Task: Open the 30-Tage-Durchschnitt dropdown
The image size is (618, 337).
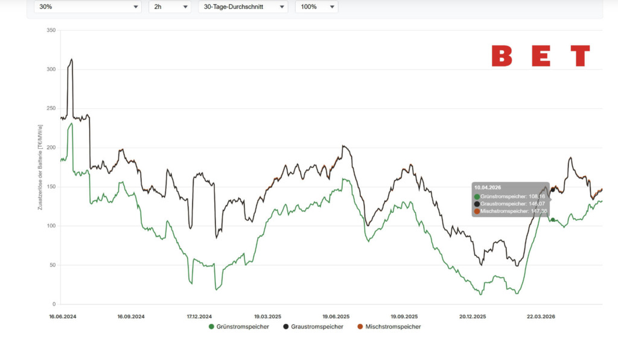Action: point(243,7)
